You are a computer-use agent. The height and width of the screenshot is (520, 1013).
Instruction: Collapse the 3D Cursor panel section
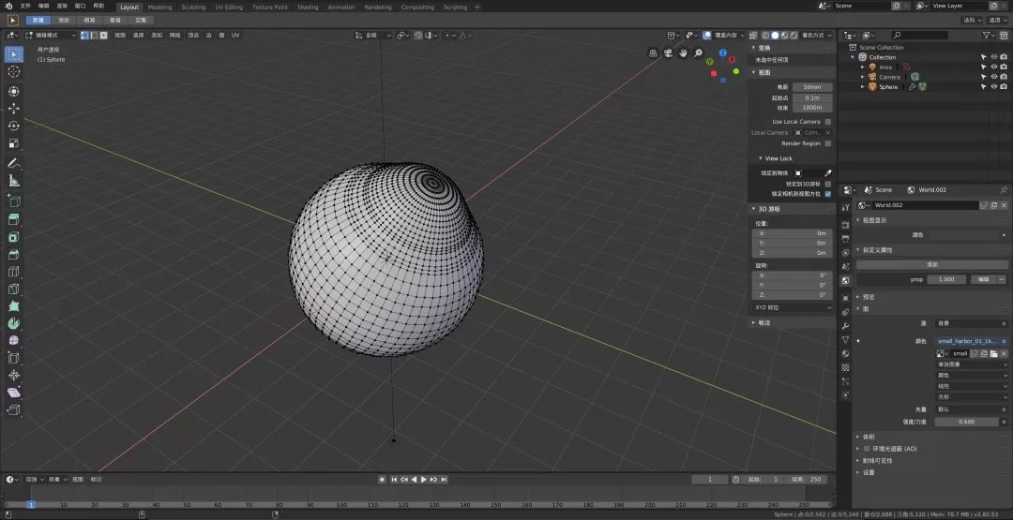tap(753, 208)
